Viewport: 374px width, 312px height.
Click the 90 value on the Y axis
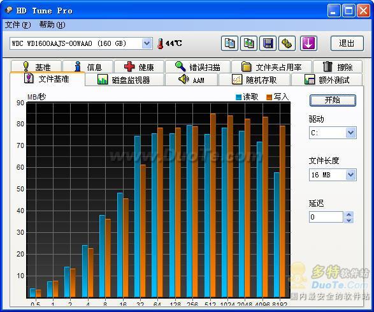(x=20, y=103)
